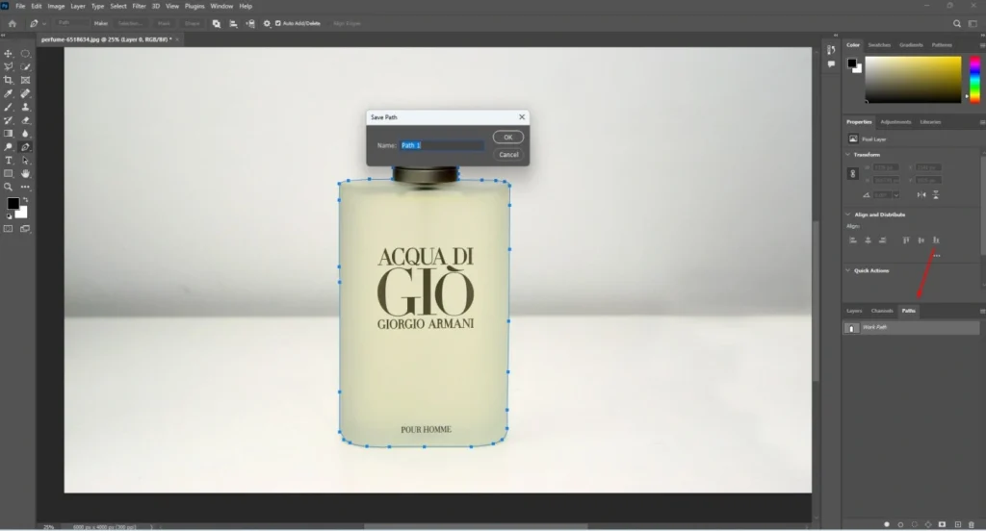This screenshot has height=531, width=986.
Task: Open path arrangement icon in options bar
Action: click(250, 23)
